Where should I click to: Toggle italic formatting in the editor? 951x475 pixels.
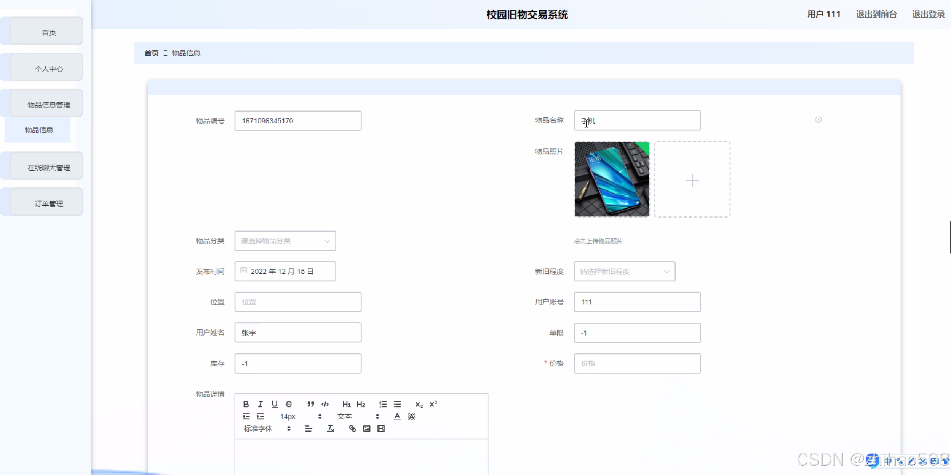pyautogui.click(x=260, y=404)
